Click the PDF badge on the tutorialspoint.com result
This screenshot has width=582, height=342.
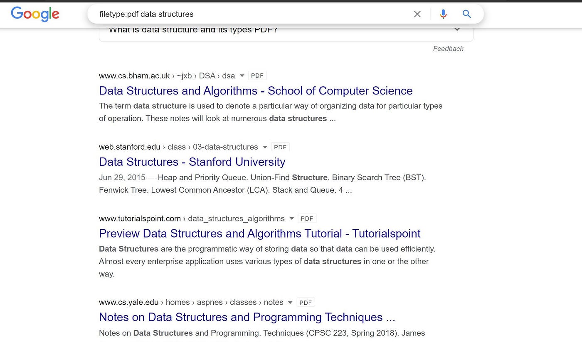[x=307, y=218]
